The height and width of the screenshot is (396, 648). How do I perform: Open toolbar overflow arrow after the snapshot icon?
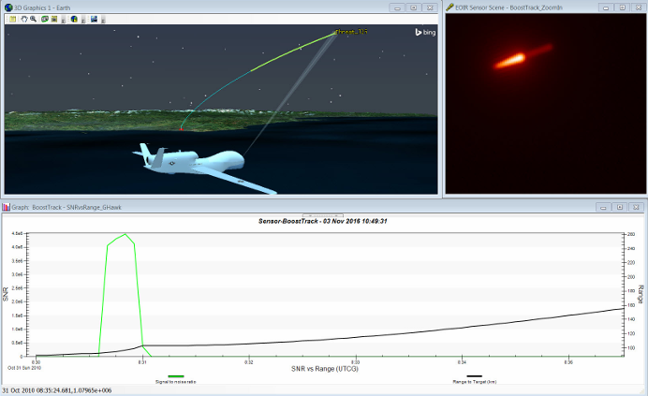point(64,20)
